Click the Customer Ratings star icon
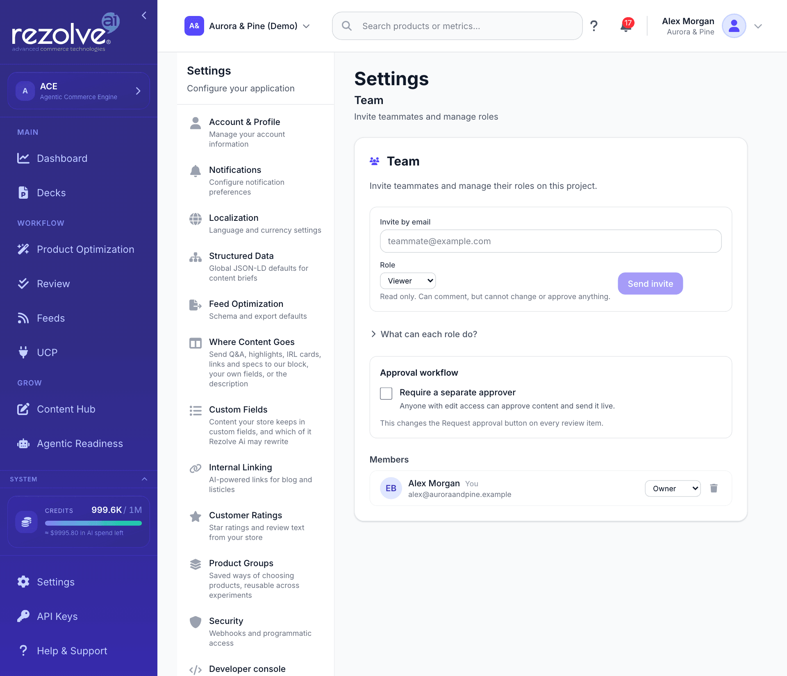787x676 pixels. pyautogui.click(x=196, y=517)
